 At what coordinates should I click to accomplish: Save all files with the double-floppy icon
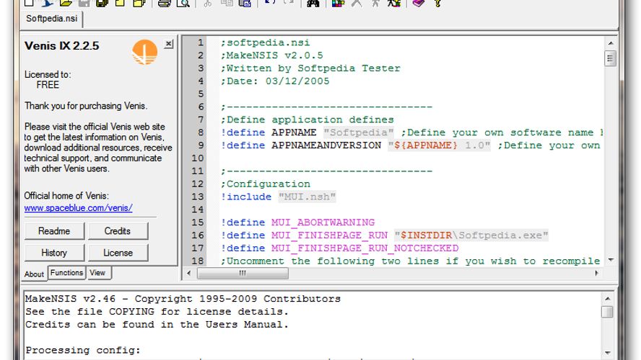pos(102,4)
